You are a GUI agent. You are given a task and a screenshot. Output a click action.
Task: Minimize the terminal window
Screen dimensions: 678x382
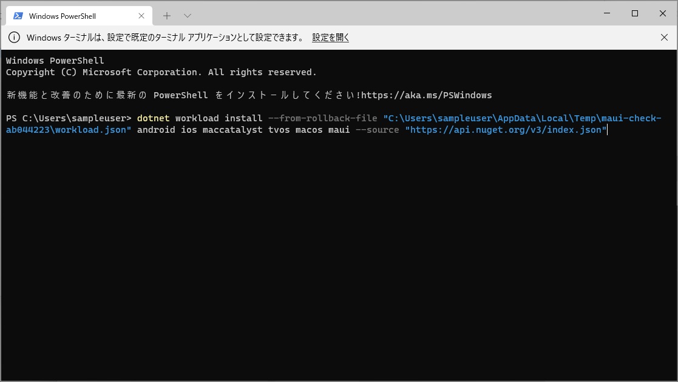pos(607,13)
